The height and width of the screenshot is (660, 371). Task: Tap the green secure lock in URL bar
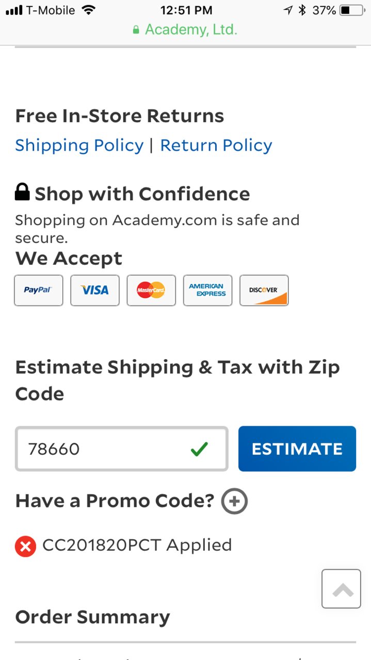click(136, 30)
